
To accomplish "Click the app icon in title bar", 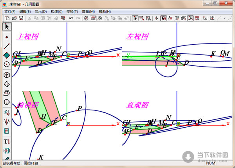I will [x=5, y=4].
